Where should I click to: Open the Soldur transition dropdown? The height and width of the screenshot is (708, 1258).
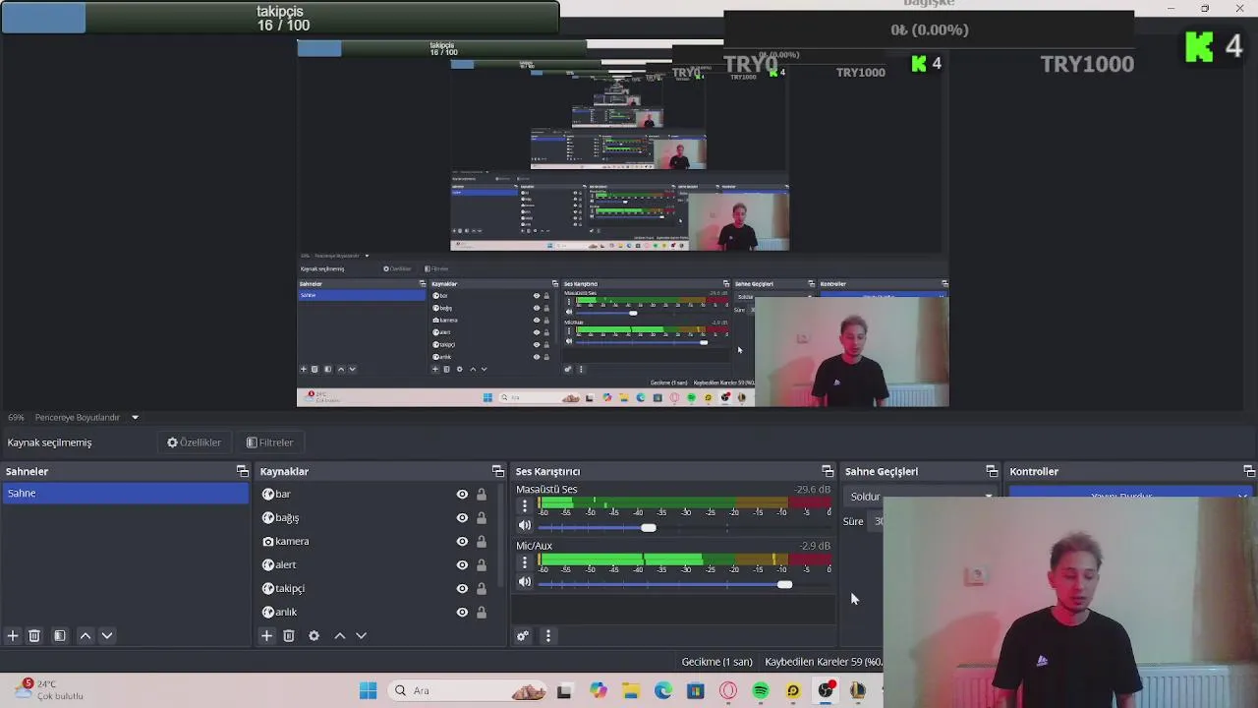coord(921,497)
